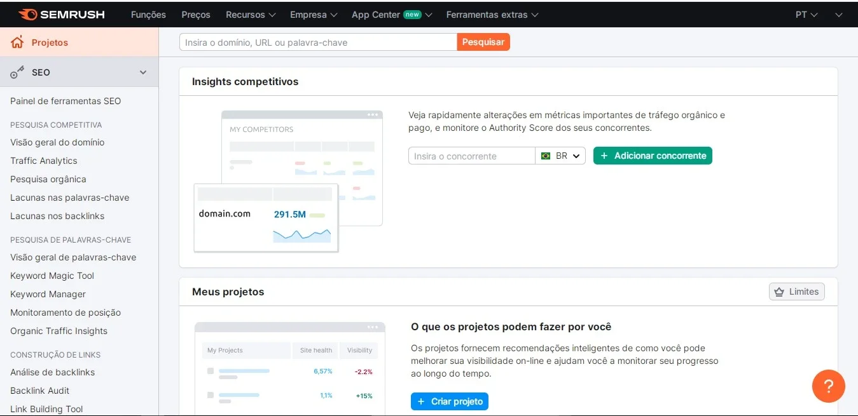Image resolution: width=858 pixels, height=416 pixels.
Task: Open Visão geral do domínio
Action: pos(57,142)
